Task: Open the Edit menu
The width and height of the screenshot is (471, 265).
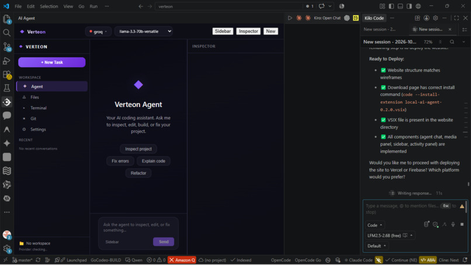Action: point(30,6)
